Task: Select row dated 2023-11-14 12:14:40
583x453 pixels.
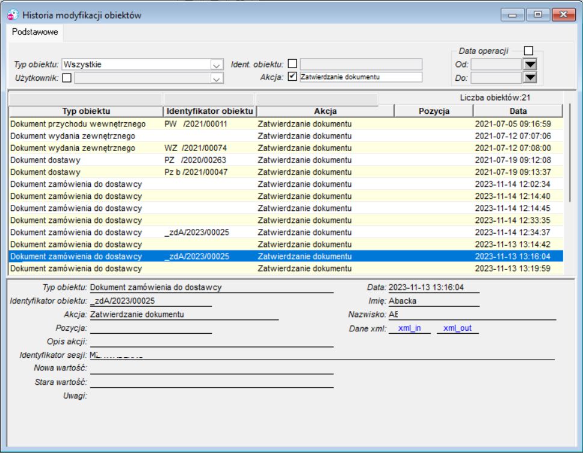Action: 286,196
